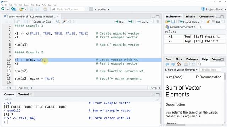Expand the recent files dropdown arrow
This screenshot has height=127, width=227.
pos(26,9)
